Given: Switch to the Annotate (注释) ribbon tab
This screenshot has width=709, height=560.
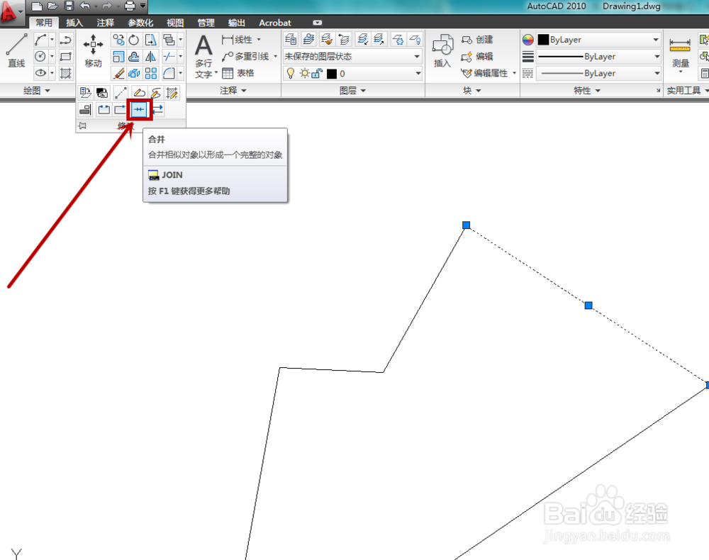Looking at the screenshot, I should click(x=106, y=23).
